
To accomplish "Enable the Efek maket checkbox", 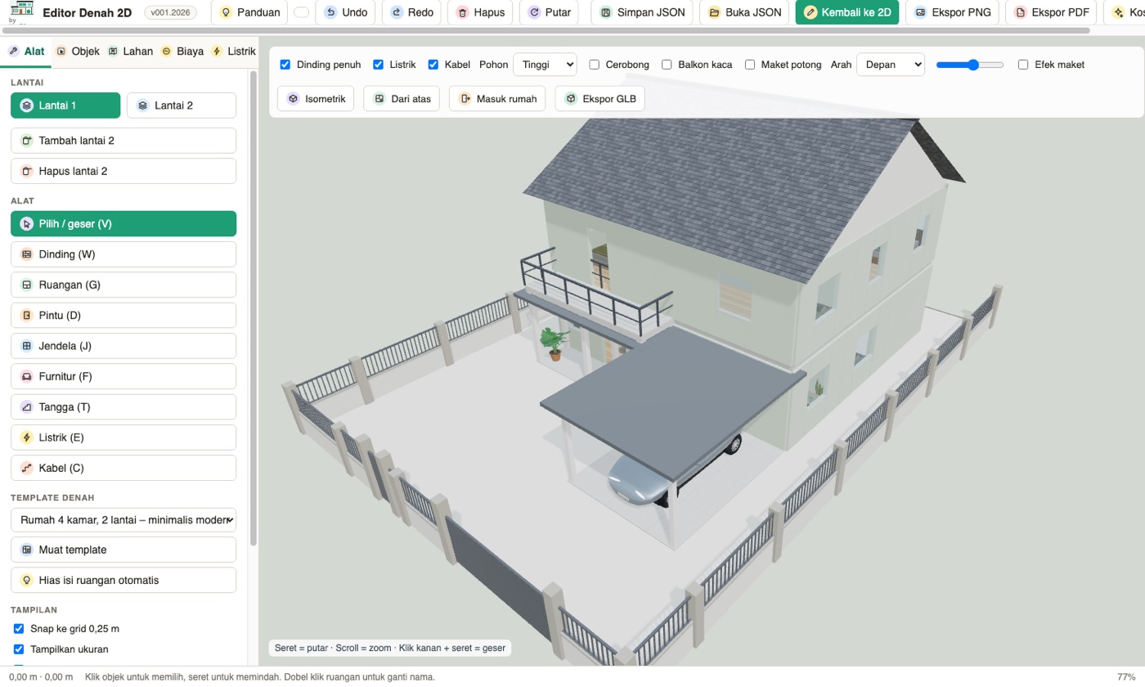I will pos(1023,65).
